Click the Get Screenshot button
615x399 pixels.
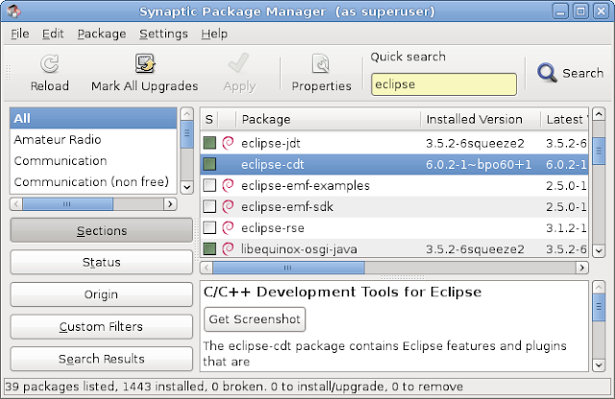pyautogui.click(x=255, y=319)
